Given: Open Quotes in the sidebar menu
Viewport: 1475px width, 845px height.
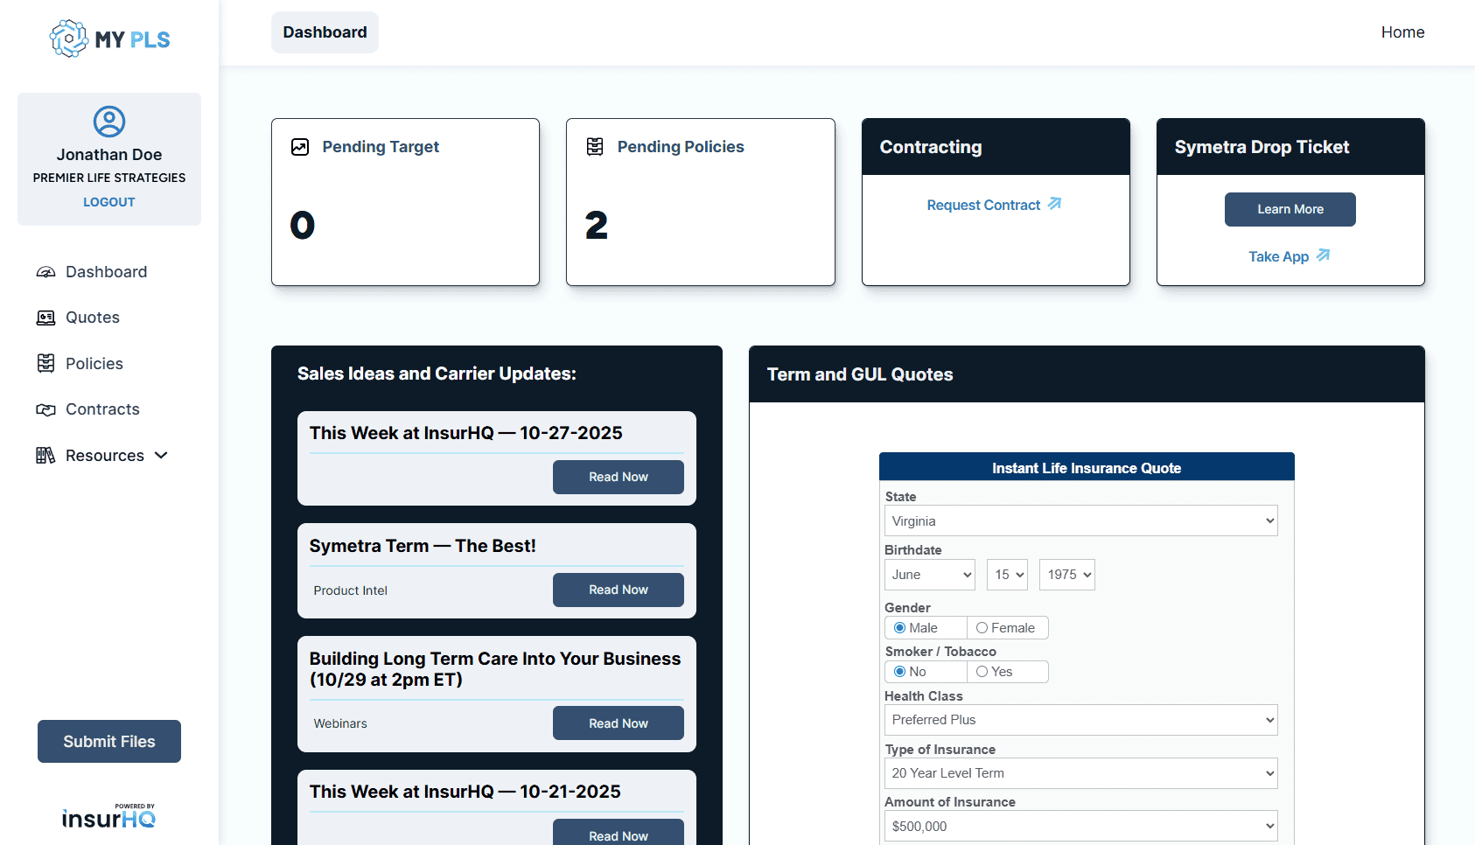Looking at the screenshot, I should tap(93, 318).
